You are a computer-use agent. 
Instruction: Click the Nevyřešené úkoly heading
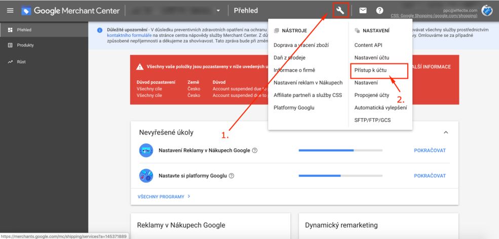(x=166, y=133)
